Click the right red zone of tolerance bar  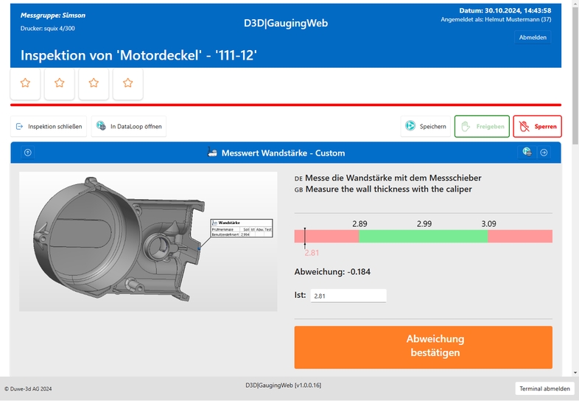tap(520, 236)
